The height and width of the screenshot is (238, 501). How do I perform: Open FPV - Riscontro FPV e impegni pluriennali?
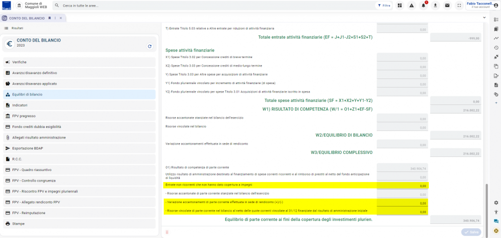point(79,191)
